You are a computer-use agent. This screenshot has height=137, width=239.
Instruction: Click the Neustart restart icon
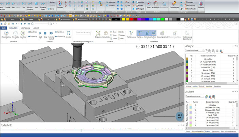tap(69, 33)
